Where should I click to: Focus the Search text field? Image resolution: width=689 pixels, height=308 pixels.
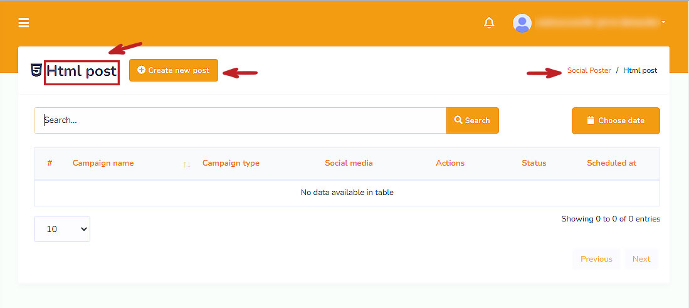(x=240, y=120)
